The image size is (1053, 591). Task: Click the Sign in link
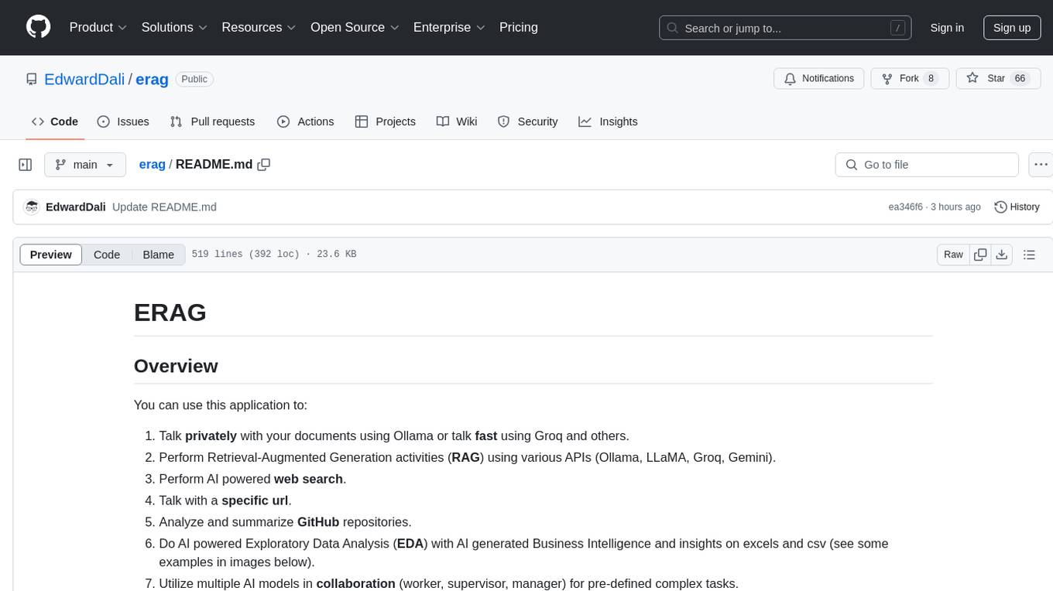point(947,28)
